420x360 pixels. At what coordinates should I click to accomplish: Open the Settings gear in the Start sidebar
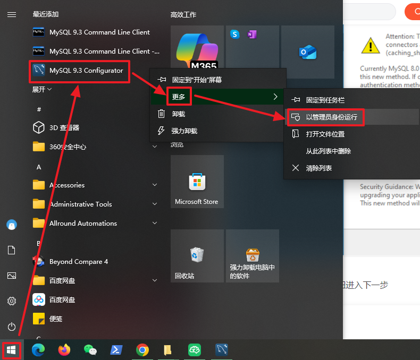[12, 301]
